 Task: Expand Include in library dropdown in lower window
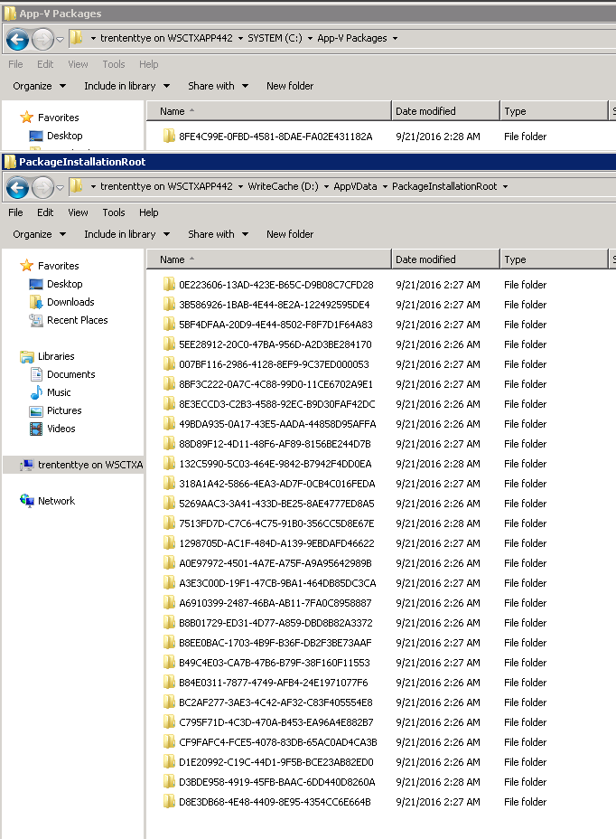pos(126,234)
